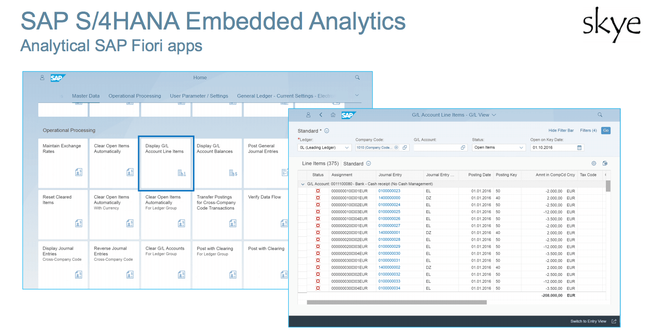This screenshot has height=334, width=647.
Task: Click export to spreadsheet icon
Action: tap(605, 163)
